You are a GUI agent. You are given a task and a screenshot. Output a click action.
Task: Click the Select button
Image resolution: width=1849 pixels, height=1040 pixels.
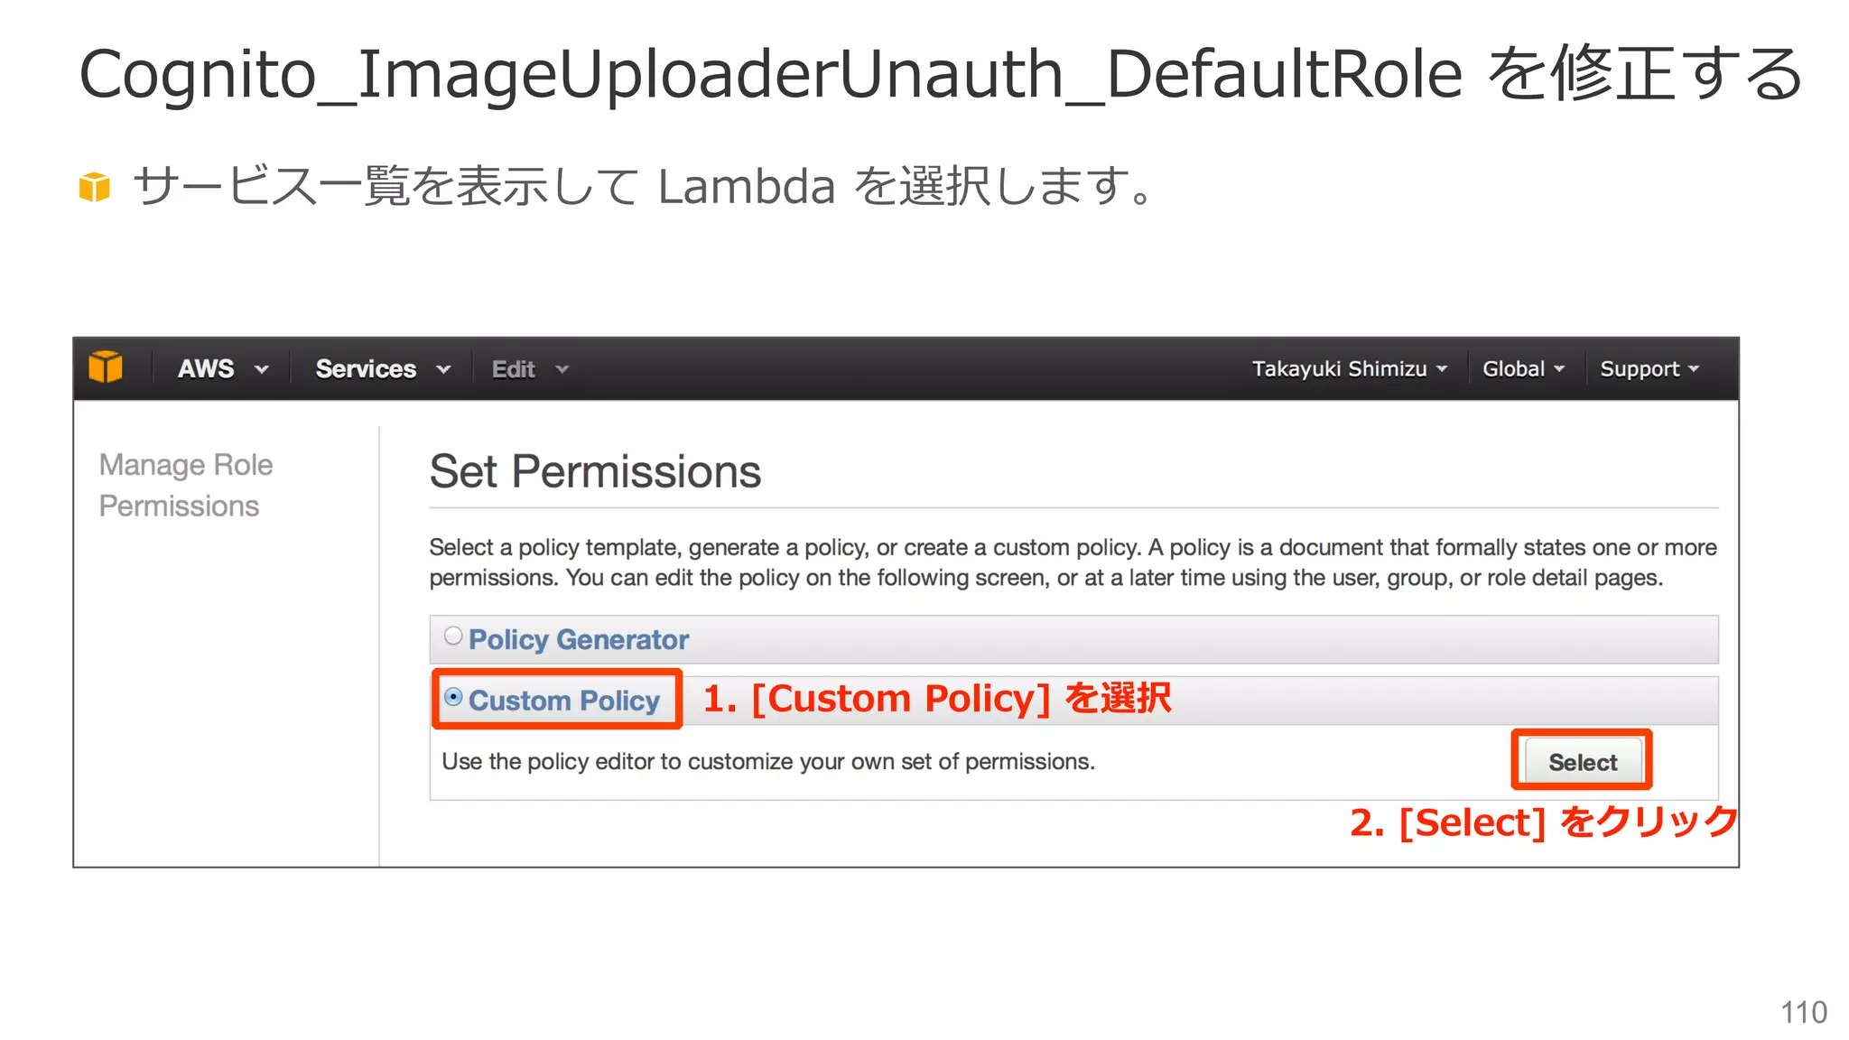click(1583, 762)
